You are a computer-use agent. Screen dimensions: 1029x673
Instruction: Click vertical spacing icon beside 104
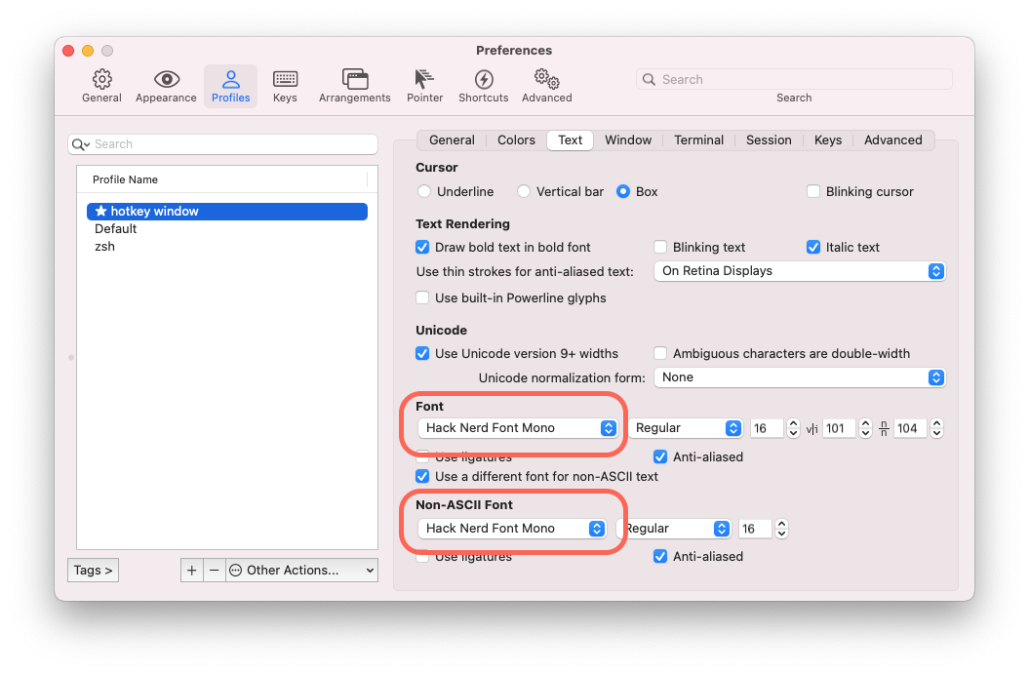[884, 428]
